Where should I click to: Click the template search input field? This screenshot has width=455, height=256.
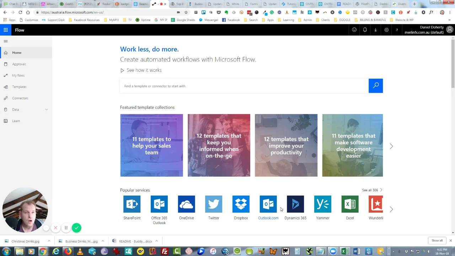coord(244,86)
